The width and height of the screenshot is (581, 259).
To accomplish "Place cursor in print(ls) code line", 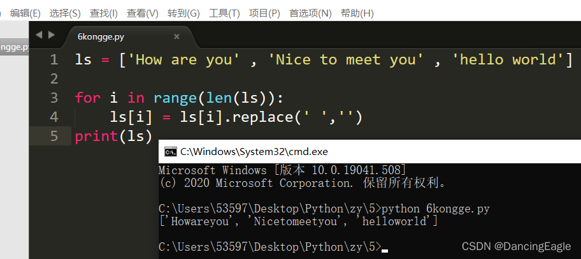I will tap(113, 136).
